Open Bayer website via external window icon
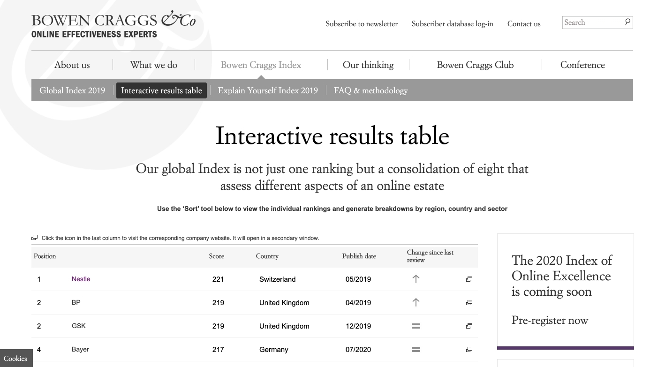The height and width of the screenshot is (367, 665). coord(469,350)
